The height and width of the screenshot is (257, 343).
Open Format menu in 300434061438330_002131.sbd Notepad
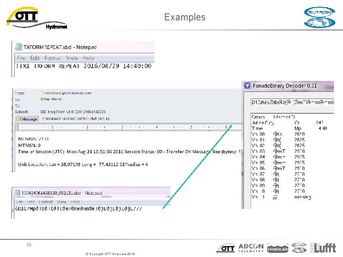46,202
